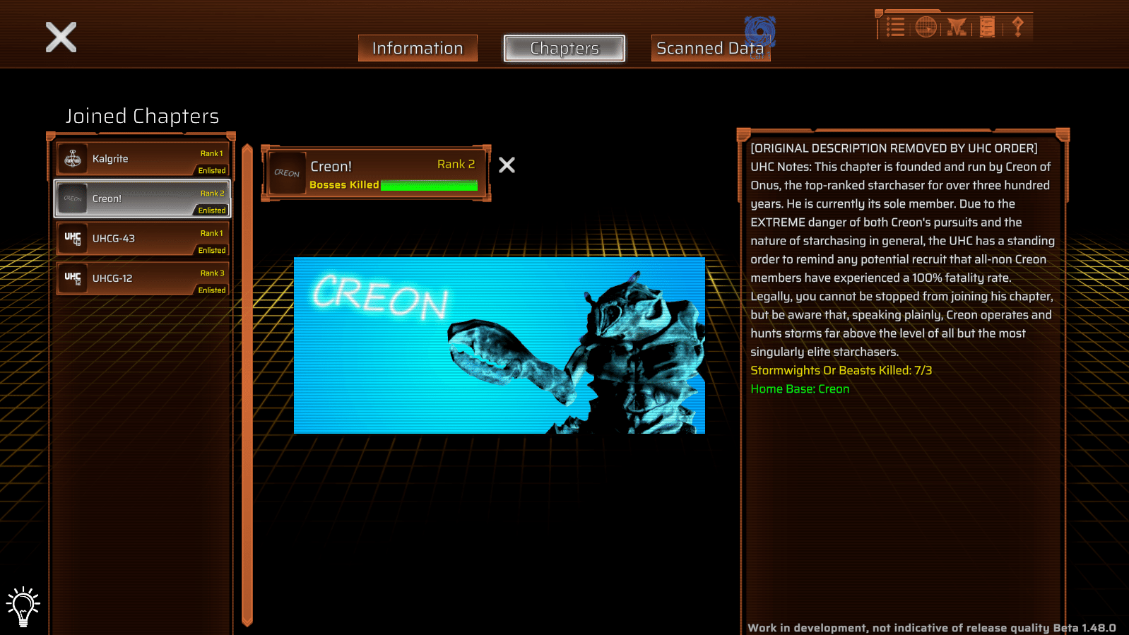
Task: Open the scroll document log icon
Action: coord(988,28)
